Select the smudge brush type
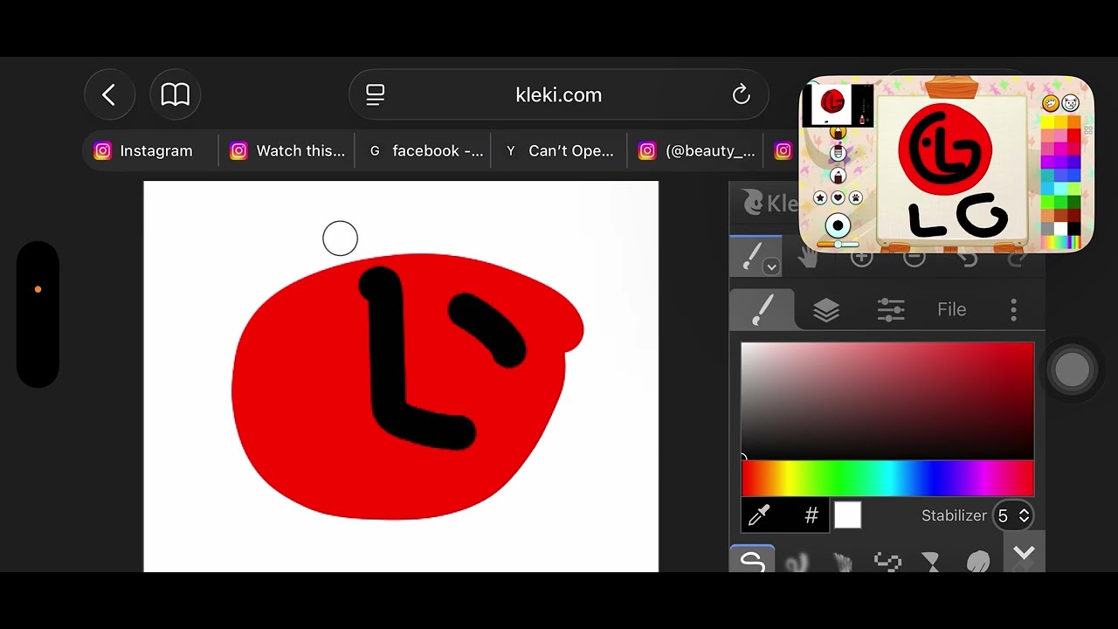 (978, 563)
